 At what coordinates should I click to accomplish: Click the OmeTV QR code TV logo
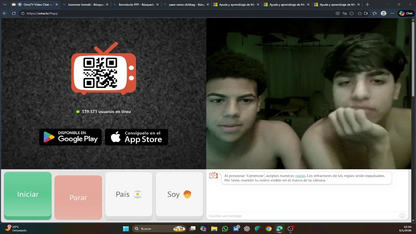104,69
